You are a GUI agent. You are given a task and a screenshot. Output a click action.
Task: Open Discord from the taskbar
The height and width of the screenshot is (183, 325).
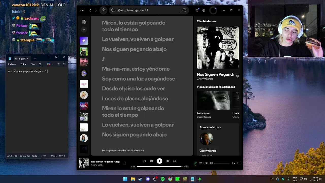click(148, 179)
